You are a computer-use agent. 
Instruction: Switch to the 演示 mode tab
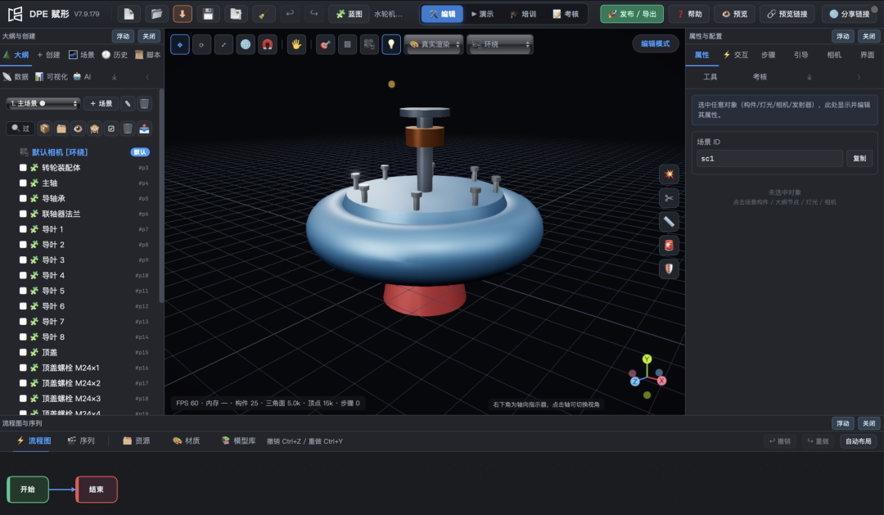click(482, 14)
